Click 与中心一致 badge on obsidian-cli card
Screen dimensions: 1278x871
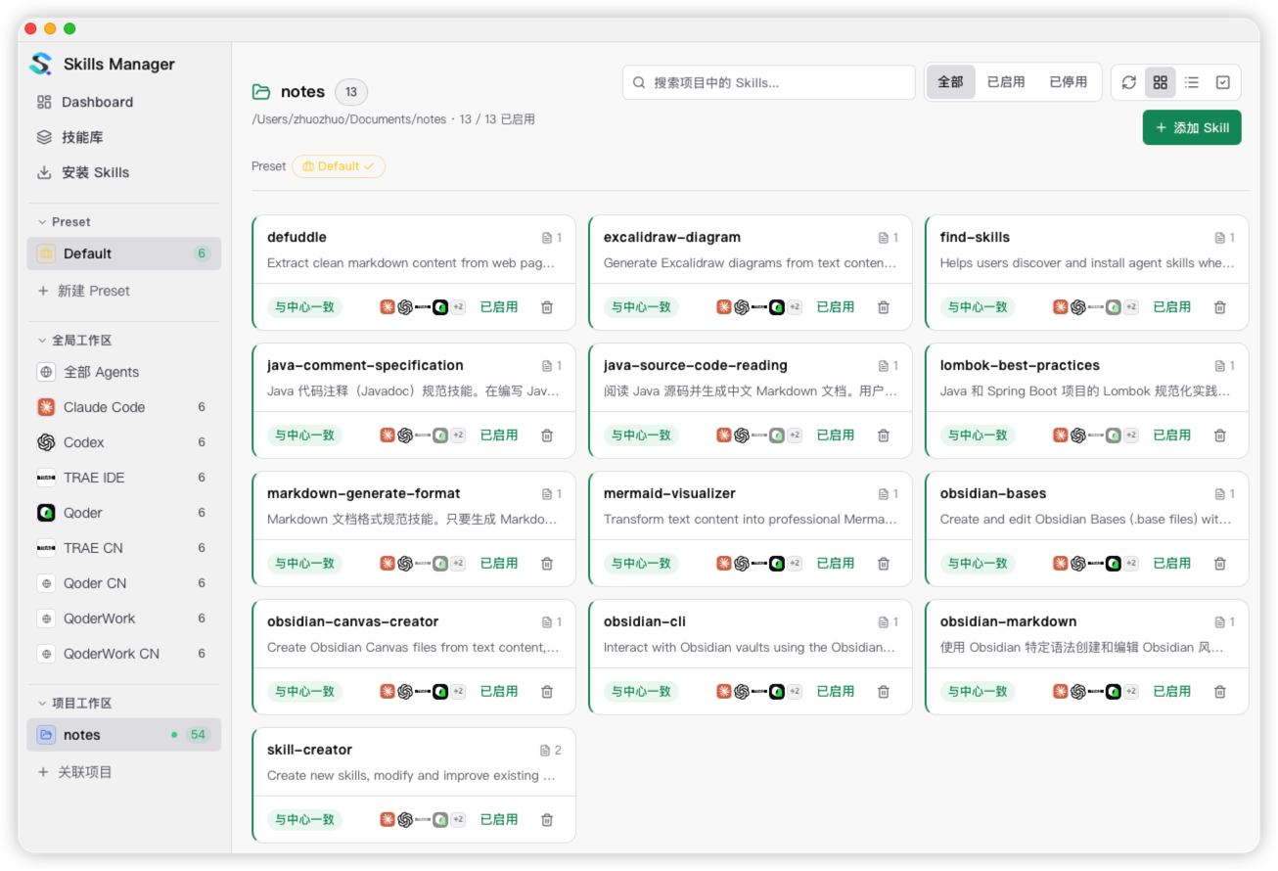point(641,691)
